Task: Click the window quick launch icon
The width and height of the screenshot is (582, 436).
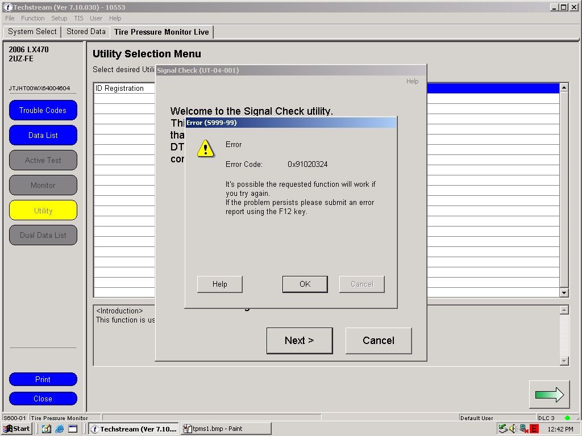Action: 73,429
